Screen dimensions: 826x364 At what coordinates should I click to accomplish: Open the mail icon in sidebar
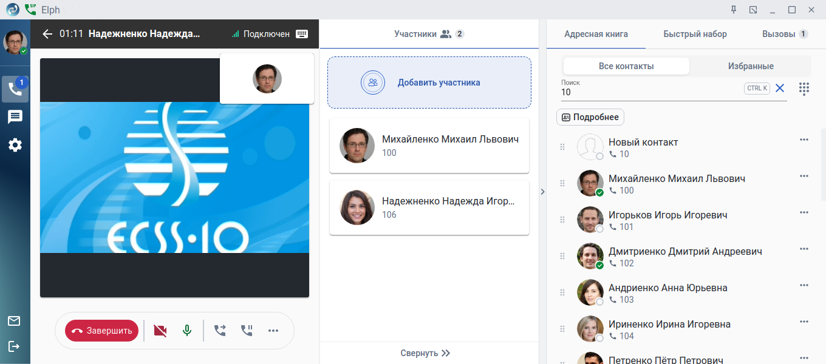tap(14, 321)
